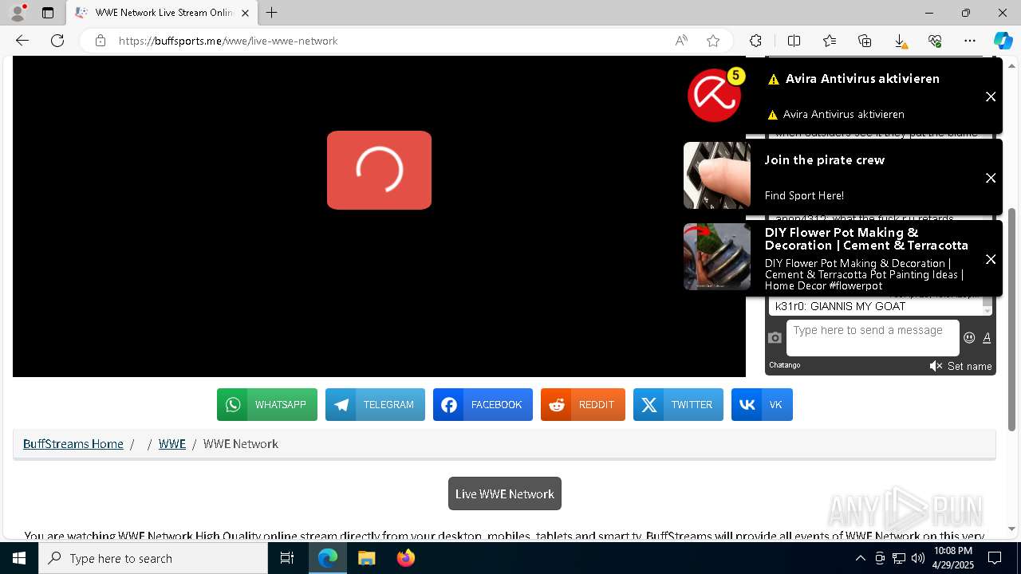Open the Windows Start menu
The height and width of the screenshot is (574, 1021).
pos(19,558)
